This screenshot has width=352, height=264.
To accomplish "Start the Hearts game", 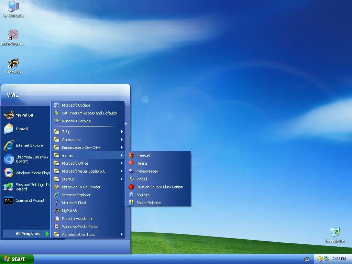I will pos(159,163).
